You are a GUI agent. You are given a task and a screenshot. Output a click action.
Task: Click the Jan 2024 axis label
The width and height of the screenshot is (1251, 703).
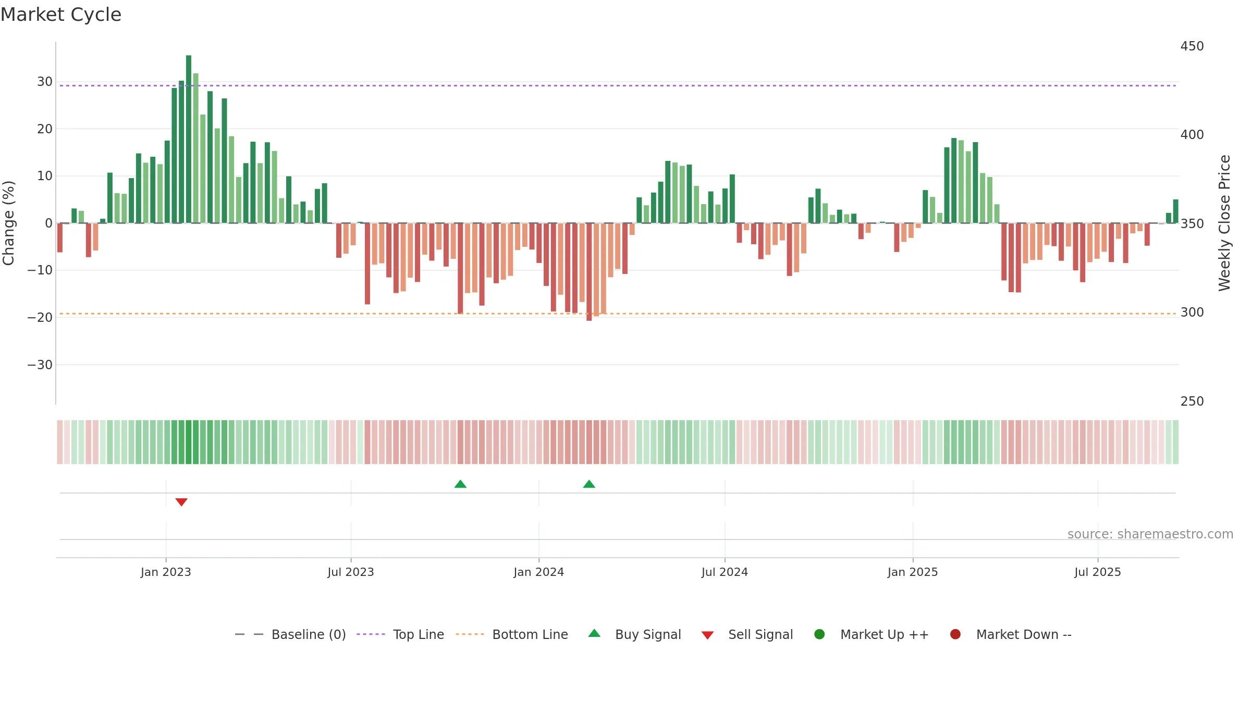[x=538, y=572]
